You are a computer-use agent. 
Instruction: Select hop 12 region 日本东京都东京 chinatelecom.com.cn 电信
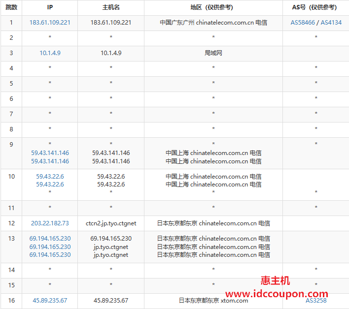(x=213, y=223)
